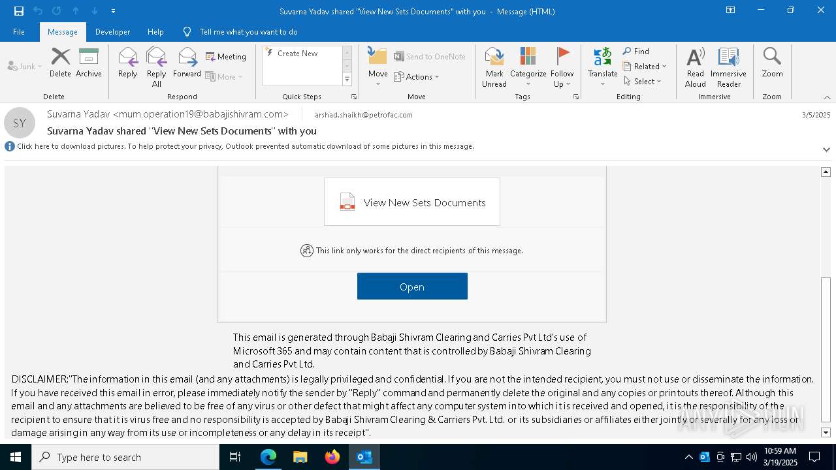Image resolution: width=836 pixels, height=470 pixels.
Task: Expand the Select dropdown
Action: point(643,82)
